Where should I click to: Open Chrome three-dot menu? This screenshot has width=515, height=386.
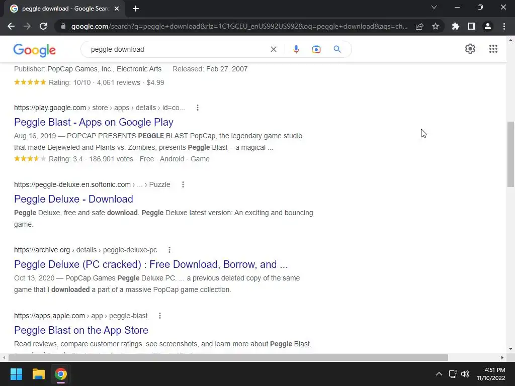pos(504,26)
